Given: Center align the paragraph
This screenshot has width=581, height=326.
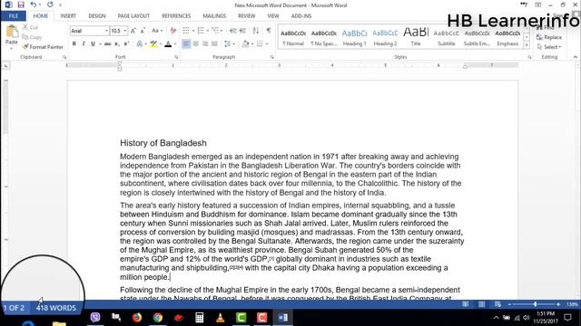Looking at the screenshot, I should click(x=196, y=44).
